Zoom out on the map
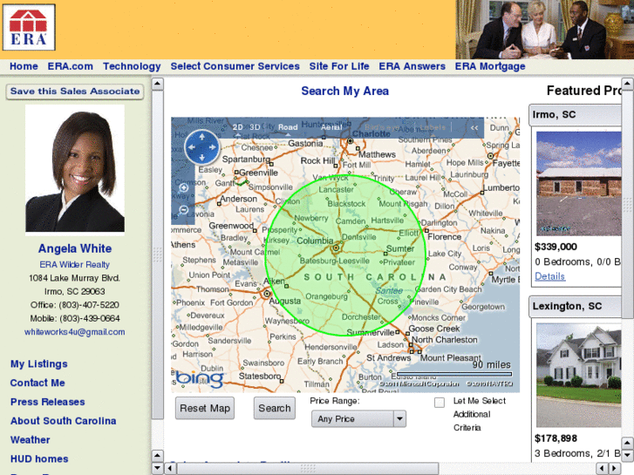 click(183, 210)
